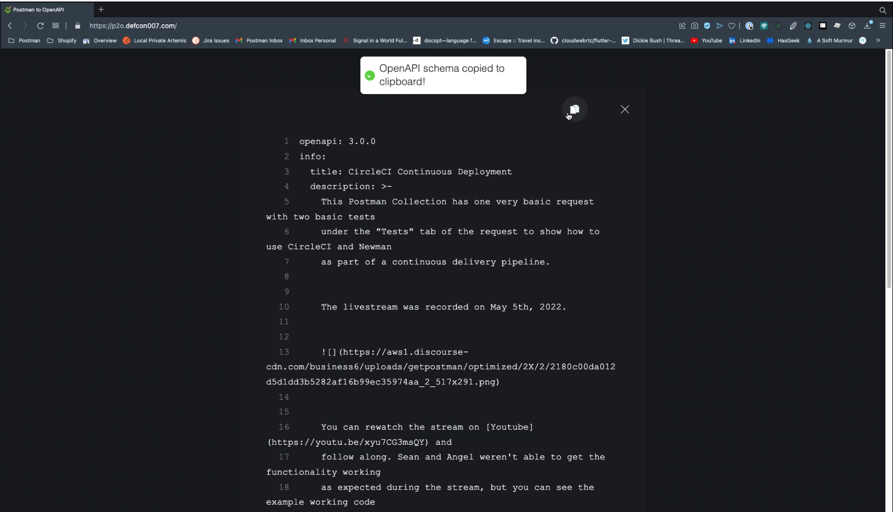893x512 pixels.
Task: Open the A Soft Murmur bookmark
Action: [x=829, y=40]
